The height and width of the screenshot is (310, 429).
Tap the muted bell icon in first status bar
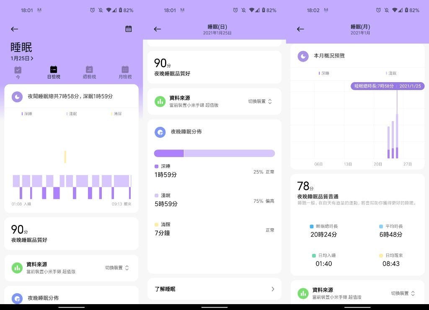pos(101,10)
